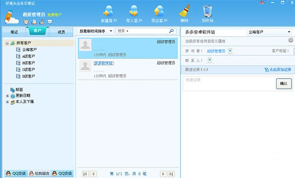Click the person upload icon under 超级管理员

click(x=42, y=22)
